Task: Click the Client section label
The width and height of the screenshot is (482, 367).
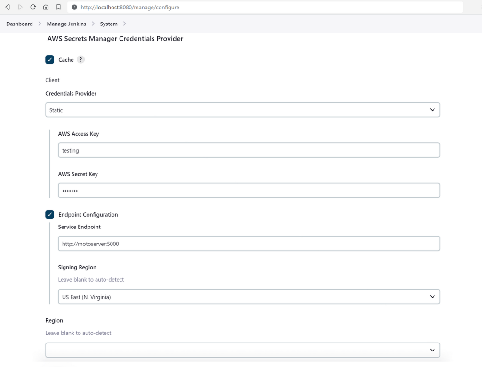Action: click(x=52, y=80)
